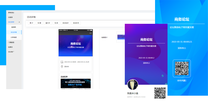Screen dimensions: 208x102
Task: Open the 活动推广 menu item
Action: [x=11, y=52]
